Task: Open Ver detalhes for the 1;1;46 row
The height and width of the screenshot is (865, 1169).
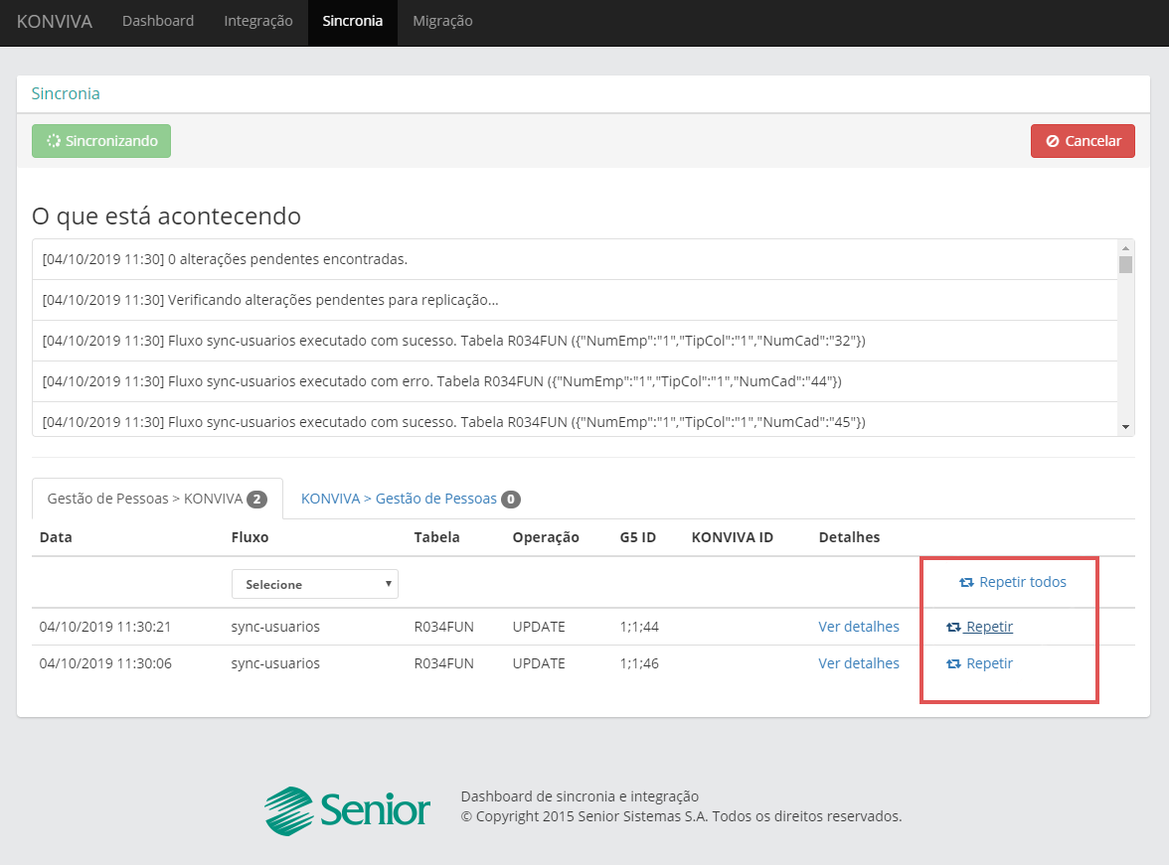Action: [859, 663]
